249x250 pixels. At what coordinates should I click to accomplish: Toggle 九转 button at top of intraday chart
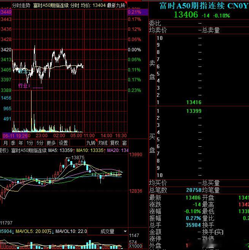pos(121,6)
